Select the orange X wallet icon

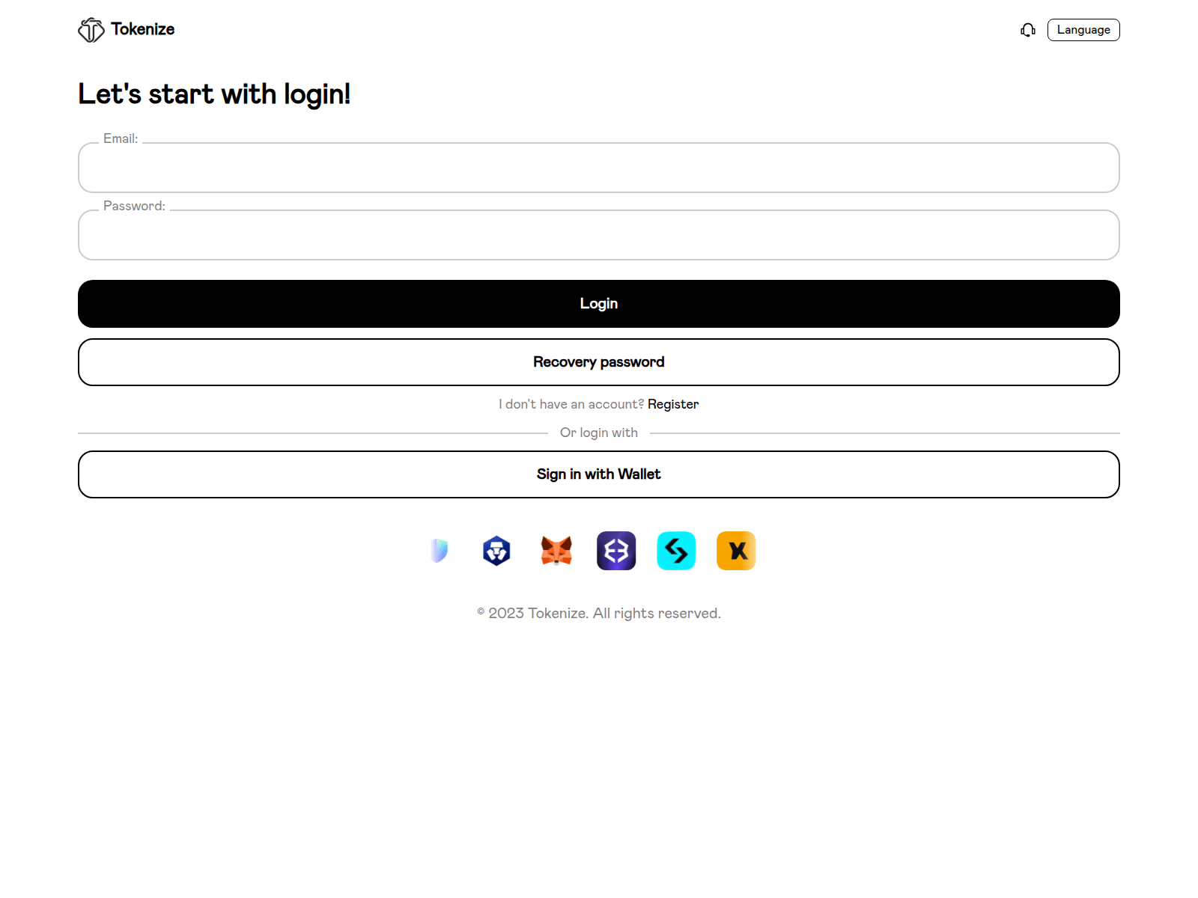(736, 551)
